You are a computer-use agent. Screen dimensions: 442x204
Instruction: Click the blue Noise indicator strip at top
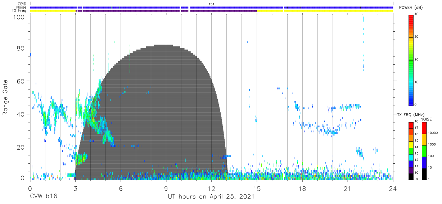coord(212,7)
